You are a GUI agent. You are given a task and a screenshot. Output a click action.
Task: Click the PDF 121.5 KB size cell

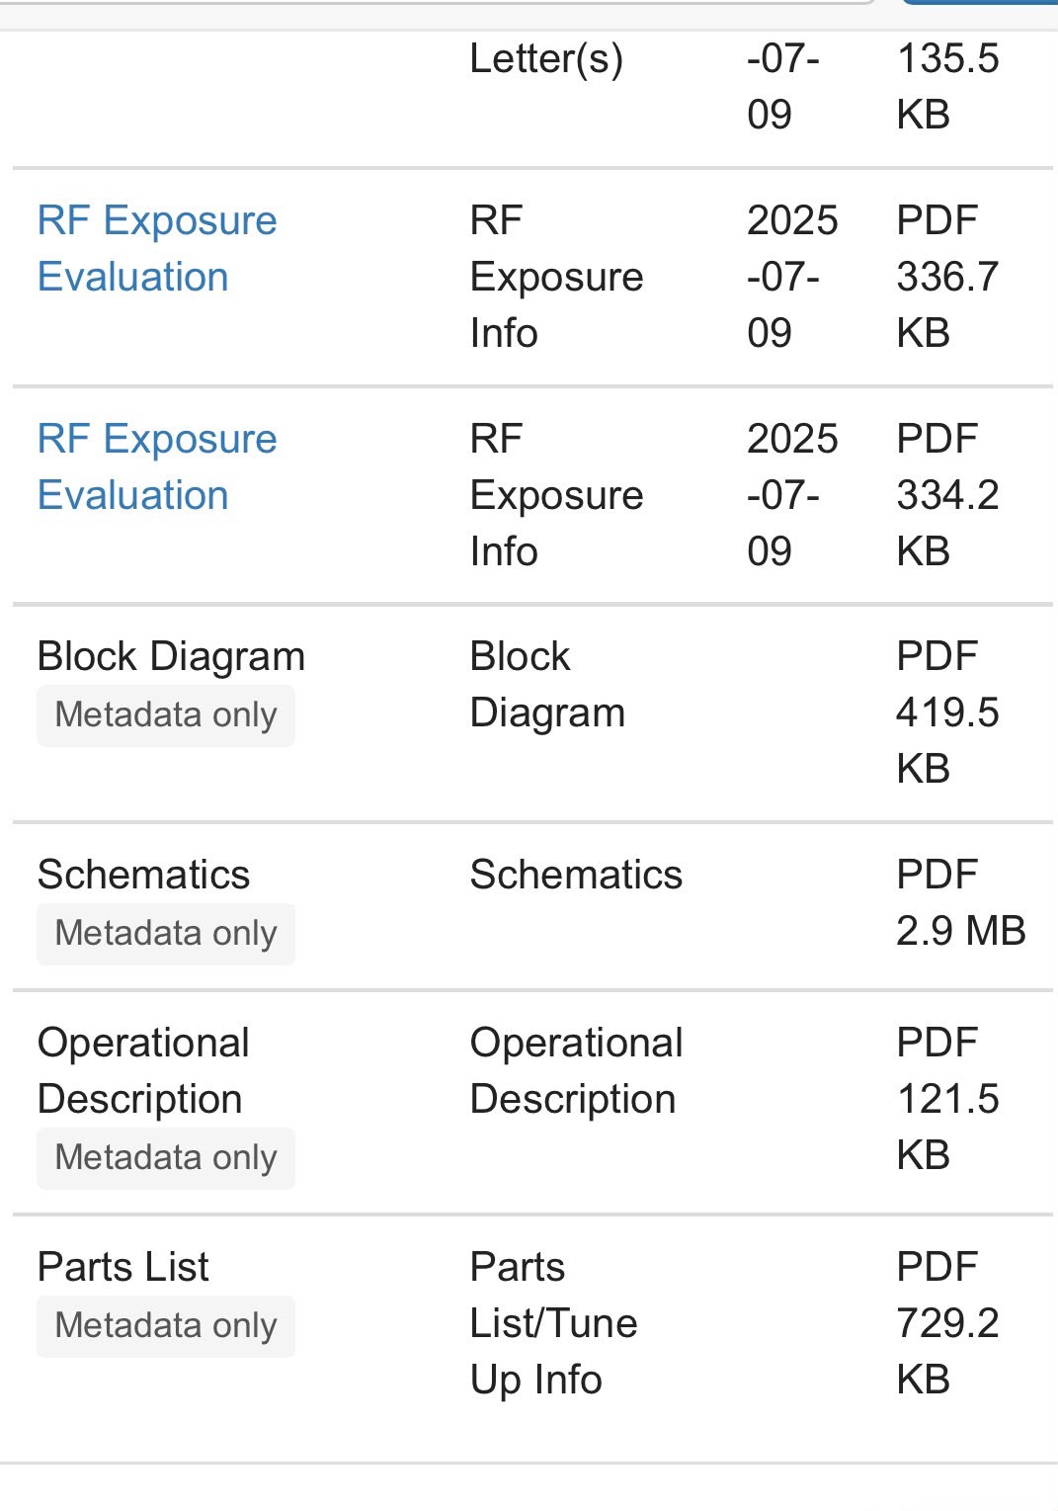click(x=947, y=1098)
